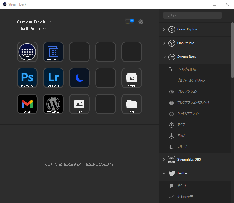Select the empty key above the ピクチャ key

coord(132,52)
